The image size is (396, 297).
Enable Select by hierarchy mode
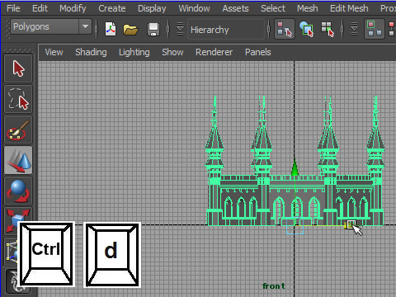click(x=285, y=29)
